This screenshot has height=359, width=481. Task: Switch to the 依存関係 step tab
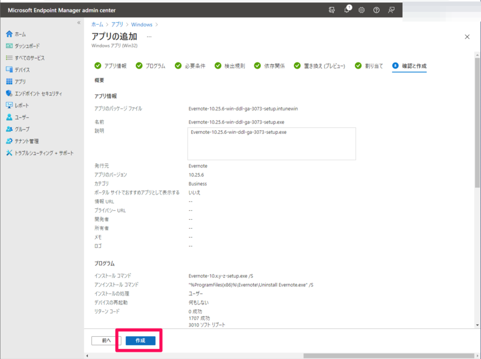pyautogui.click(x=269, y=66)
